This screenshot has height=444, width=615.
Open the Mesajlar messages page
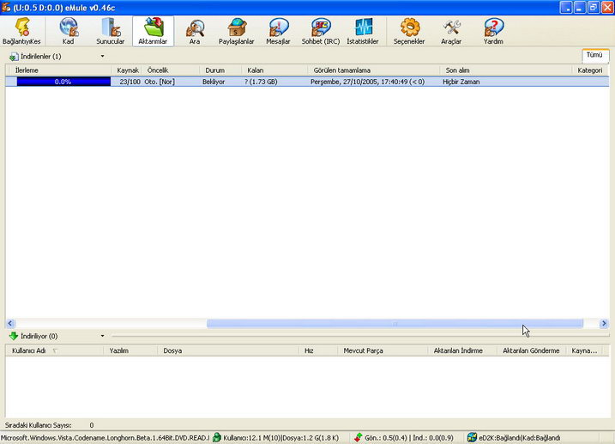click(x=279, y=27)
